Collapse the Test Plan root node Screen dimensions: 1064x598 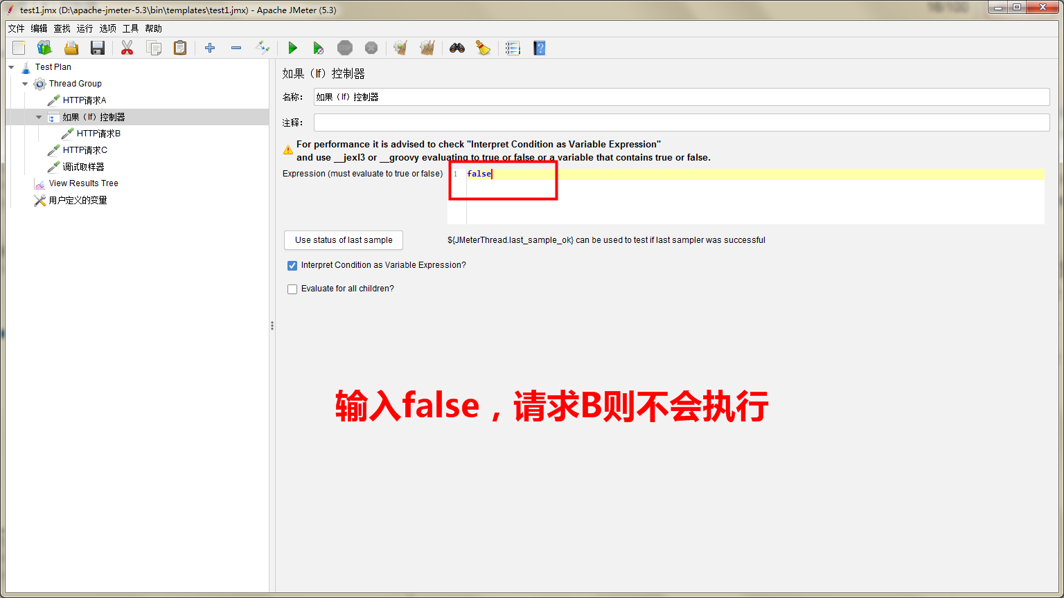10,66
